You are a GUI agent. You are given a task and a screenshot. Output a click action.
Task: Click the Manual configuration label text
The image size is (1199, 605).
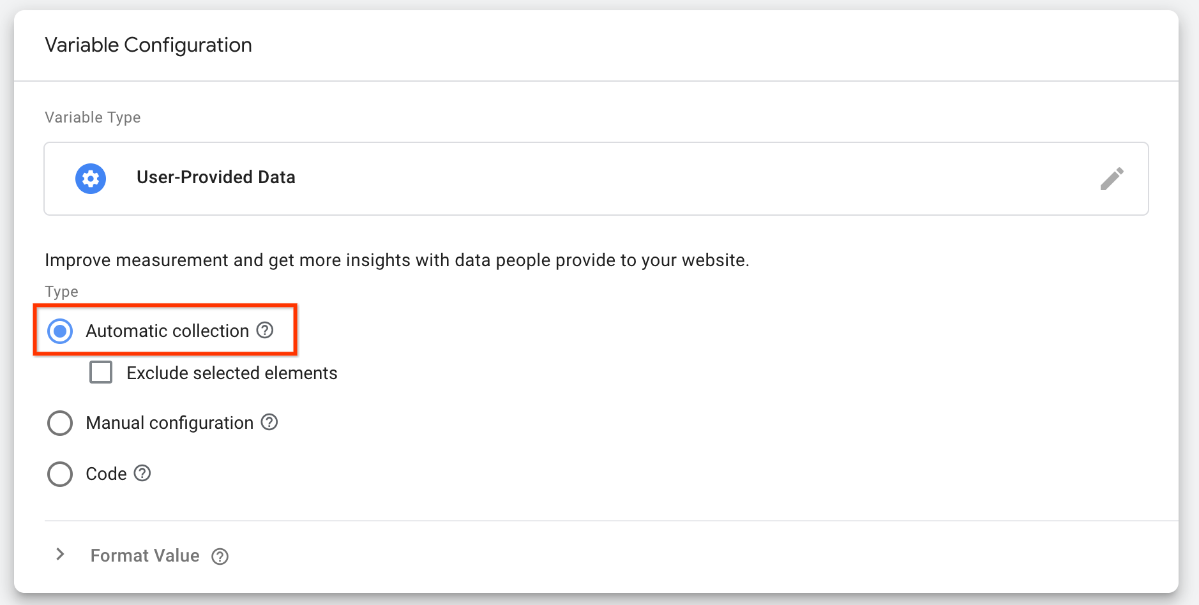click(x=170, y=422)
